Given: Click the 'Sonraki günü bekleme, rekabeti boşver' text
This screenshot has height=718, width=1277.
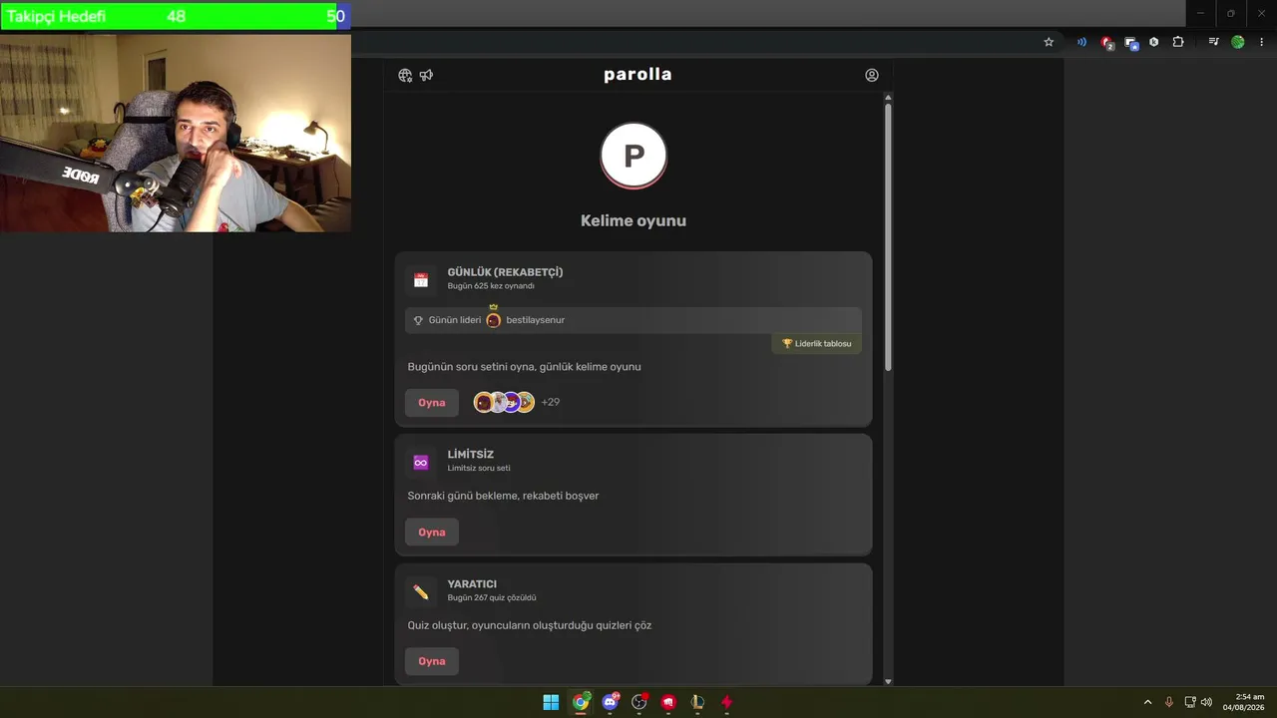Looking at the screenshot, I should pos(504,496).
